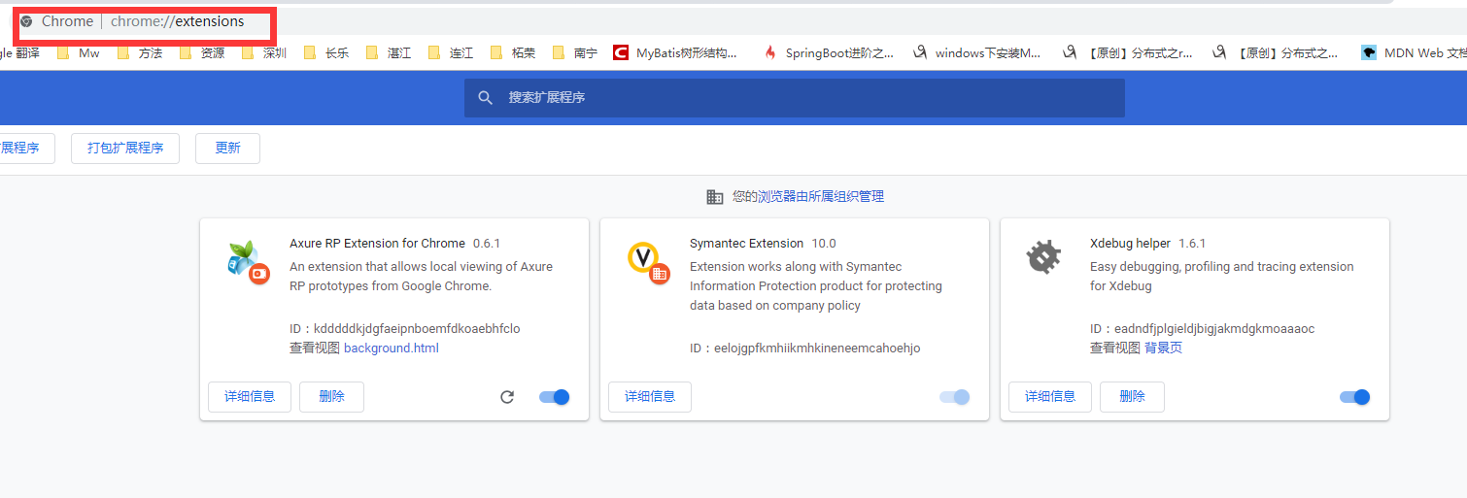Click 删除 for Axure RP Extension

pyautogui.click(x=331, y=397)
